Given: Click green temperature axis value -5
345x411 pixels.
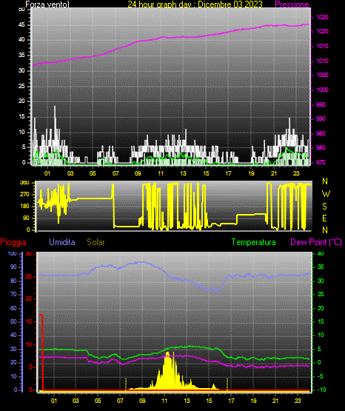Looking at the screenshot, I should tap(321, 376).
